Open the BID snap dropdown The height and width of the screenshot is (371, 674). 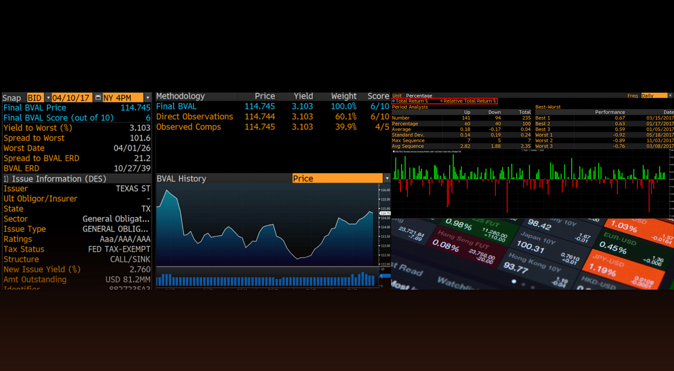coord(48,98)
